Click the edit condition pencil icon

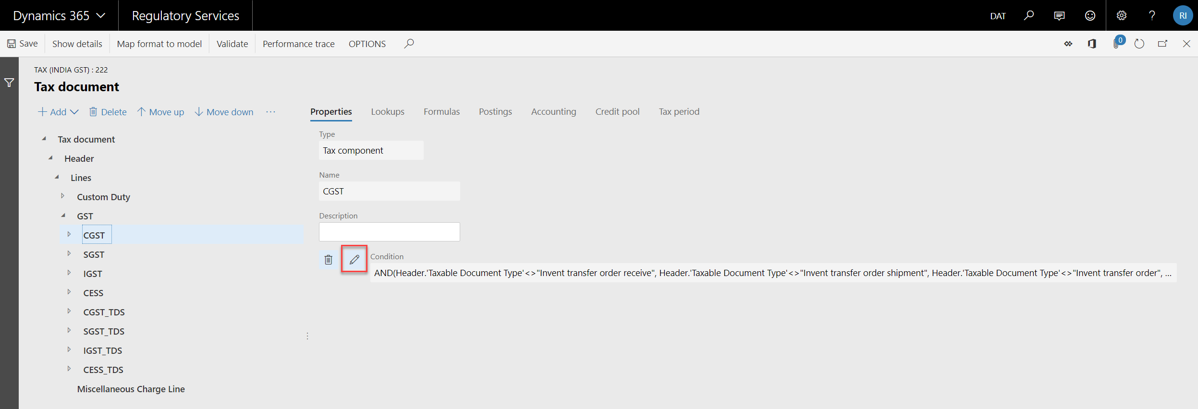354,259
